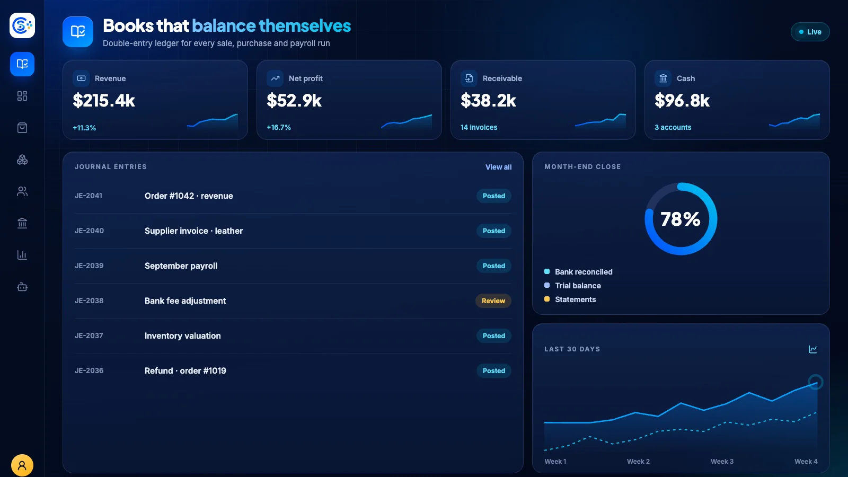This screenshot has height=477, width=848.
Task: Open the bank building sidebar icon
Action: pos(22,223)
